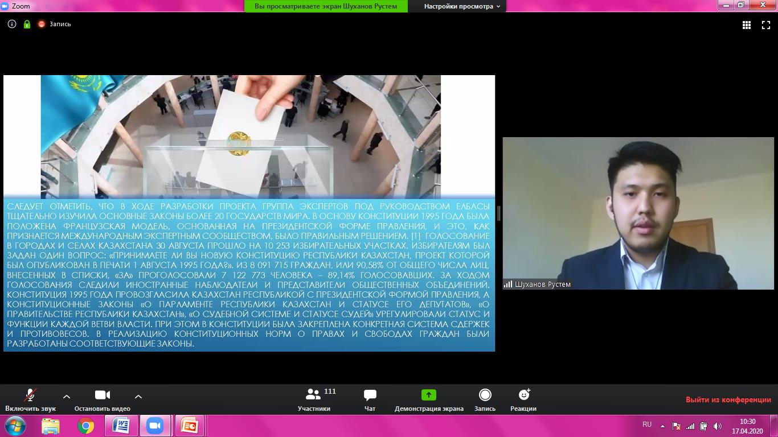
Task: Open the meeting information icon
Action: pos(12,24)
